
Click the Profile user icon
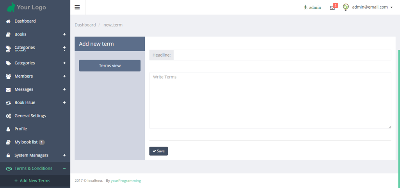pyautogui.click(x=8, y=129)
